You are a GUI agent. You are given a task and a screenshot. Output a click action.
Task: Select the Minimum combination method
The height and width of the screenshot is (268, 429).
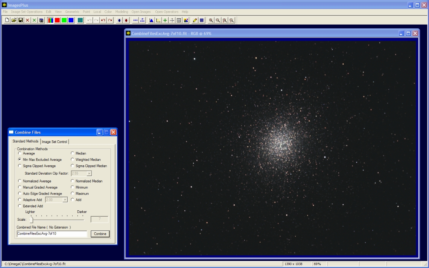coord(72,187)
